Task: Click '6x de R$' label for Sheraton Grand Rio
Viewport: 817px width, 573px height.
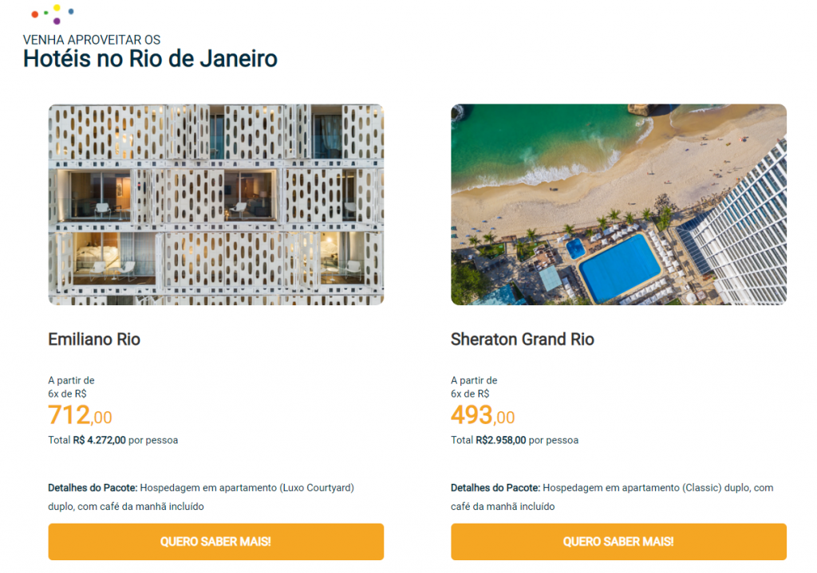Action: (x=470, y=394)
